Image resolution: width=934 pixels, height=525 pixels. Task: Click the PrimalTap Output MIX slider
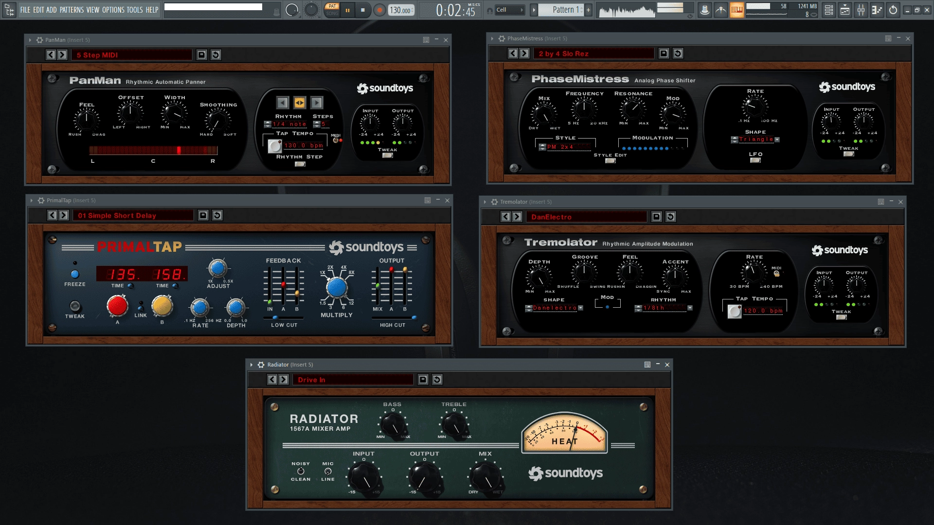click(x=377, y=286)
